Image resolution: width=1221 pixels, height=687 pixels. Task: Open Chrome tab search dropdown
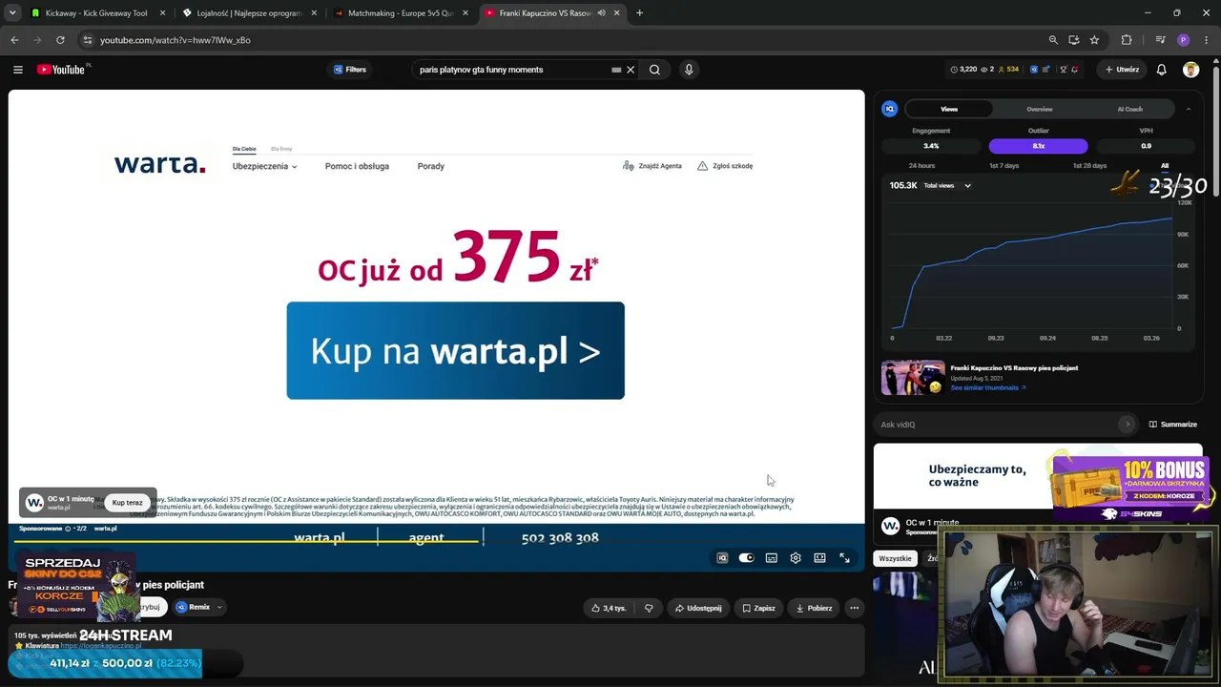click(x=12, y=13)
